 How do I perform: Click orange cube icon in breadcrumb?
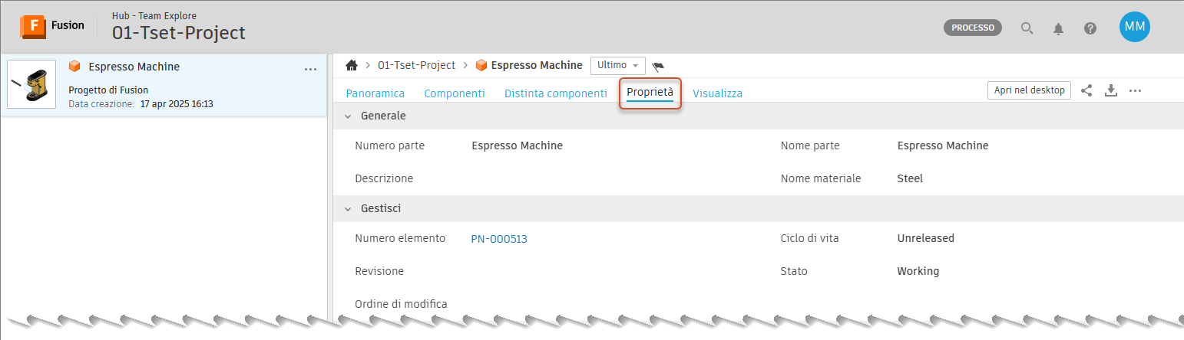[481, 65]
